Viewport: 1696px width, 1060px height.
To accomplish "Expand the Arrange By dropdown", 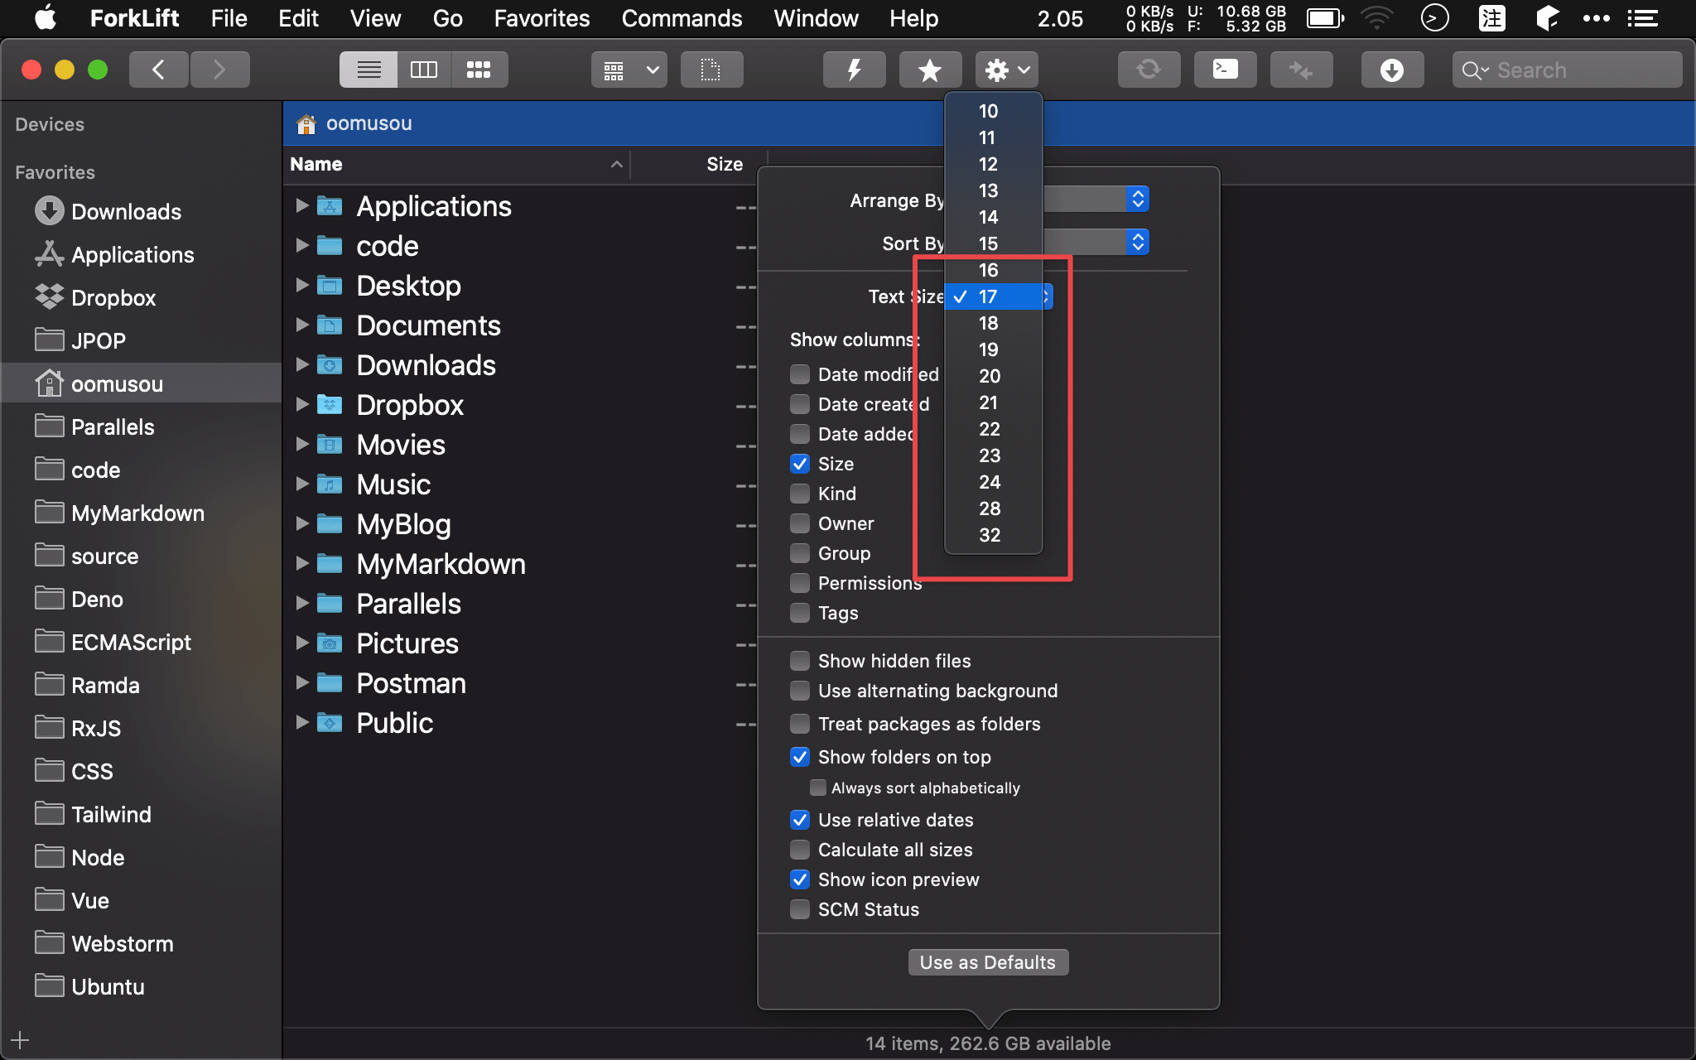I will (x=1135, y=199).
